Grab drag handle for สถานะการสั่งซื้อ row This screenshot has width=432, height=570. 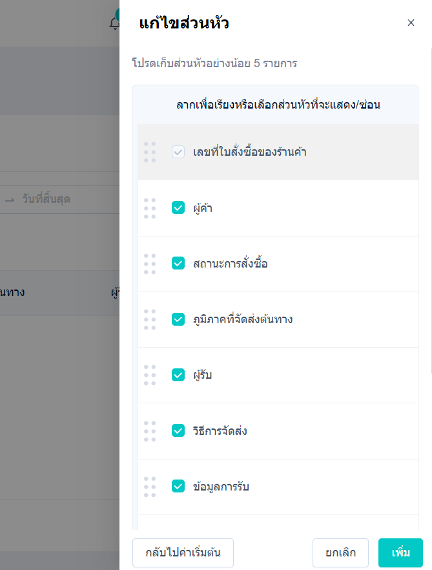(150, 264)
